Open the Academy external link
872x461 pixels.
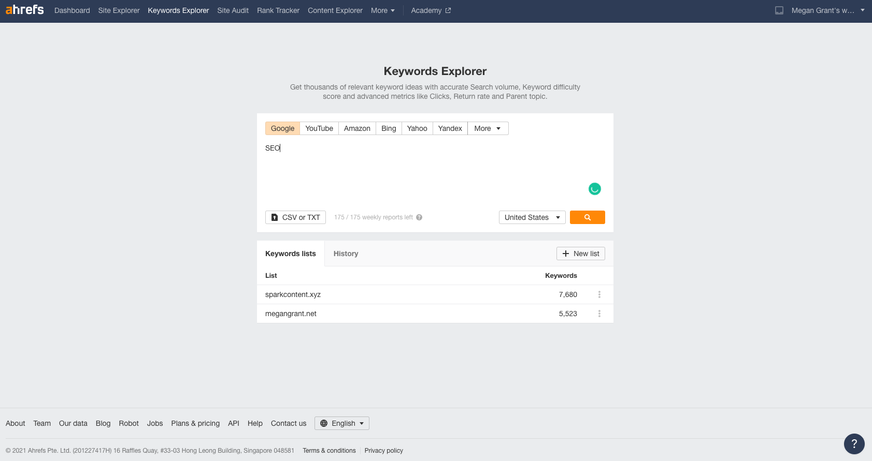tap(431, 10)
